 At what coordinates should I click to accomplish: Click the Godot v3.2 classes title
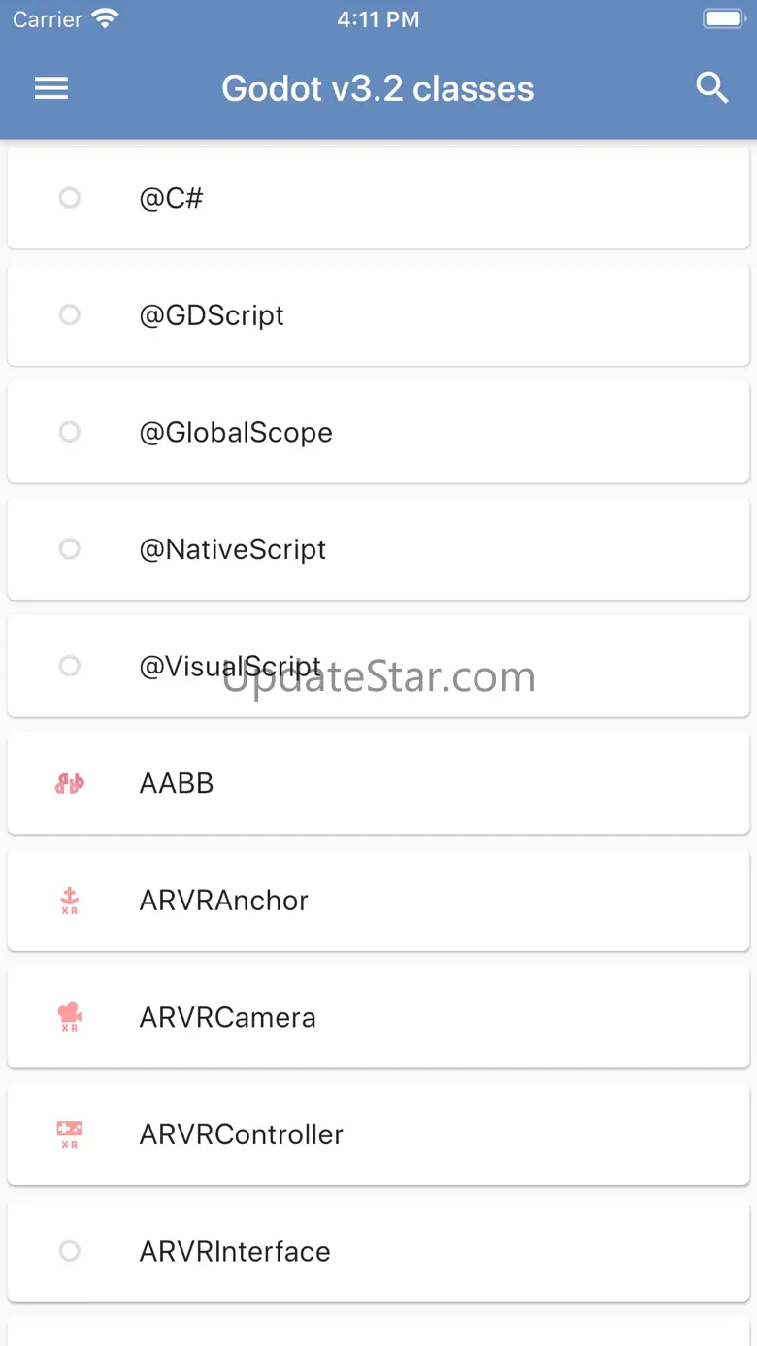click(378, 88)
